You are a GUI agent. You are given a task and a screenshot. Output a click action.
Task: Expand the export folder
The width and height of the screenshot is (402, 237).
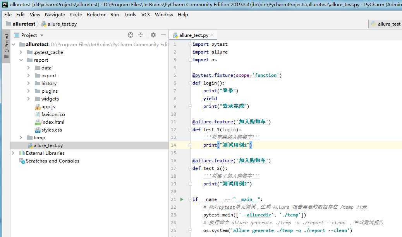click(29, 76)
